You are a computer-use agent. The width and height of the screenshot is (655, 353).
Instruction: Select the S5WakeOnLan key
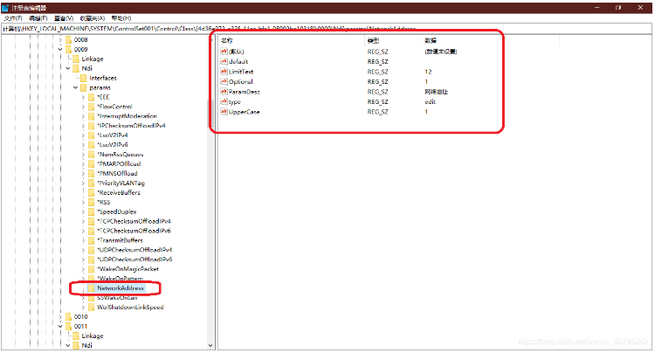117,298
